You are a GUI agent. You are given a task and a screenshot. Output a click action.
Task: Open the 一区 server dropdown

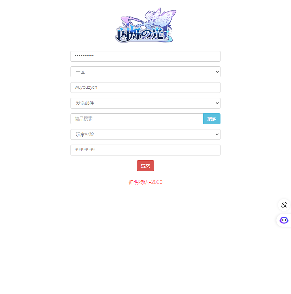point(145,72)
